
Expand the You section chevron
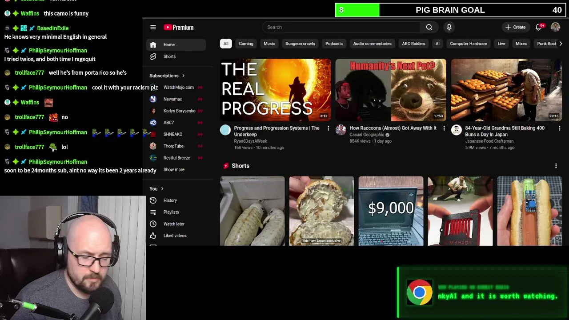162,188
